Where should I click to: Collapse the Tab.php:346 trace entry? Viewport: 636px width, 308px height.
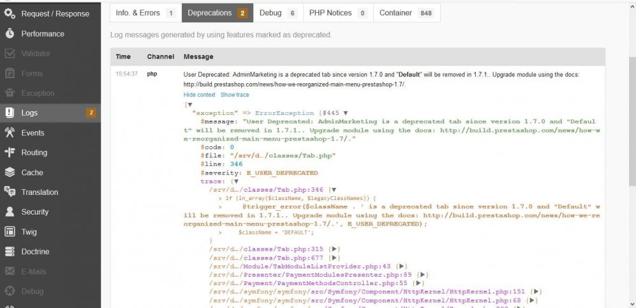pyautogui.click(x=334, y=190)
